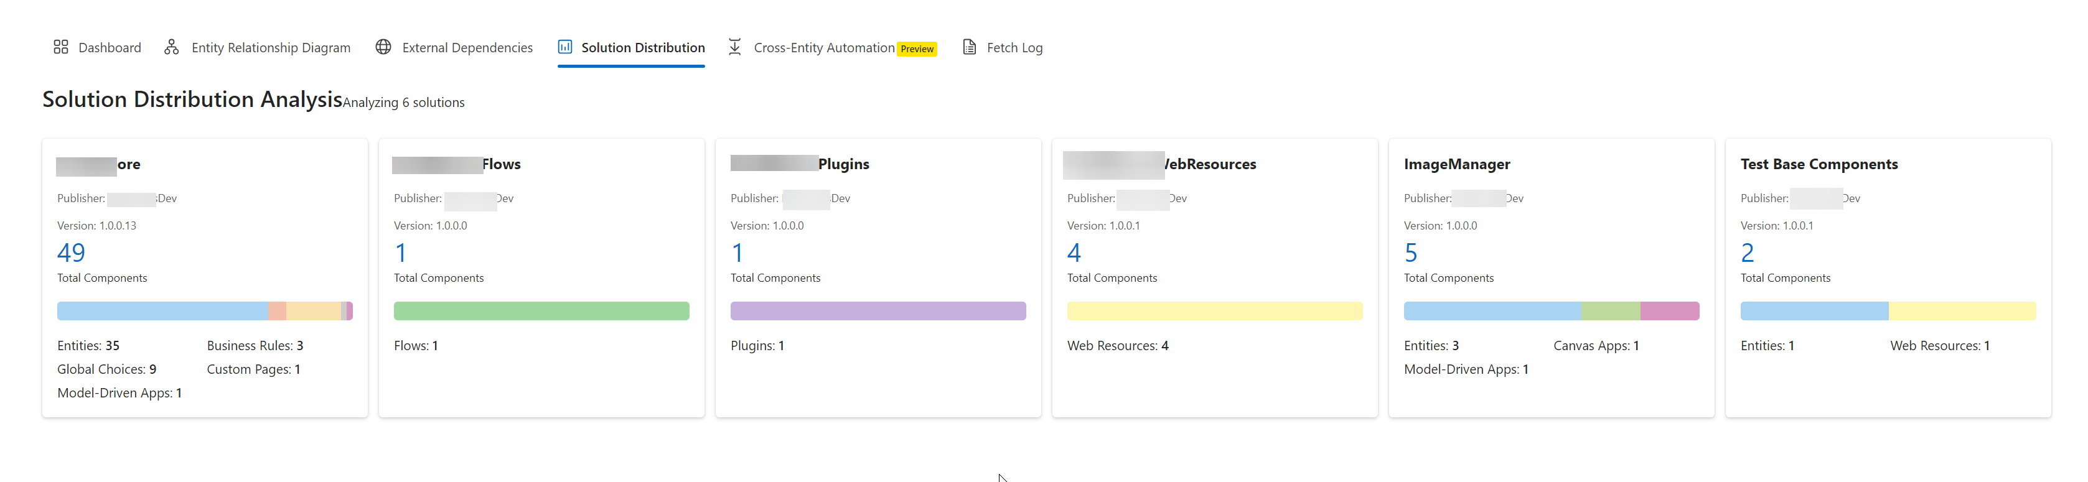Click Canvas Apps: 1 label
Image resolution: width=2088 pixels, height=482 pixels.
(x=1596, y=346)
